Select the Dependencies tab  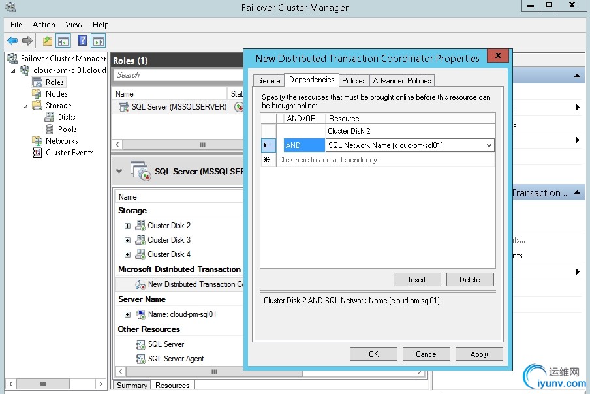click(x=311, y=80)
